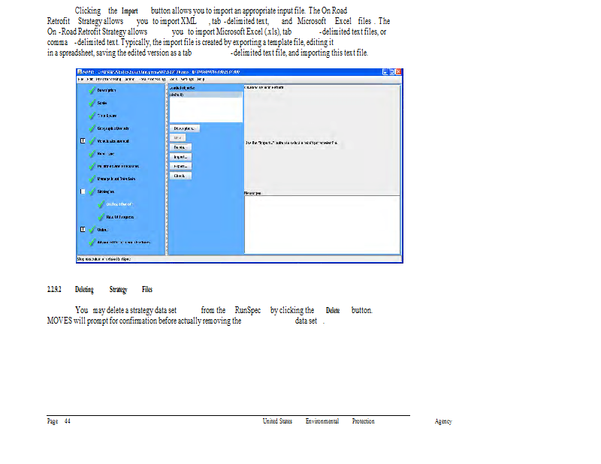Click the checkmark icon beside Road Type
Screen dimensions: 601x464
click(x=91, y=153)
